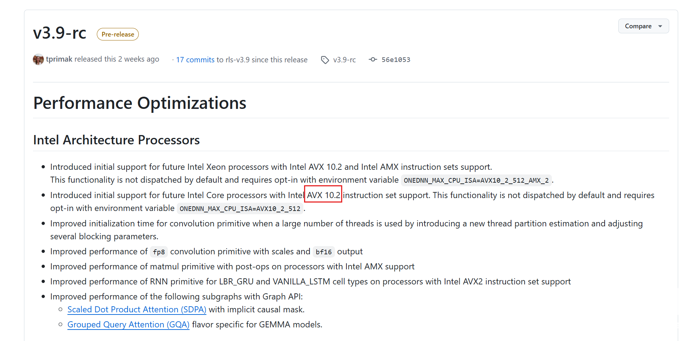The image size is (695, 341).
Task: Click the Intel Architecture Processors heading
Action: tap(117, 140)
